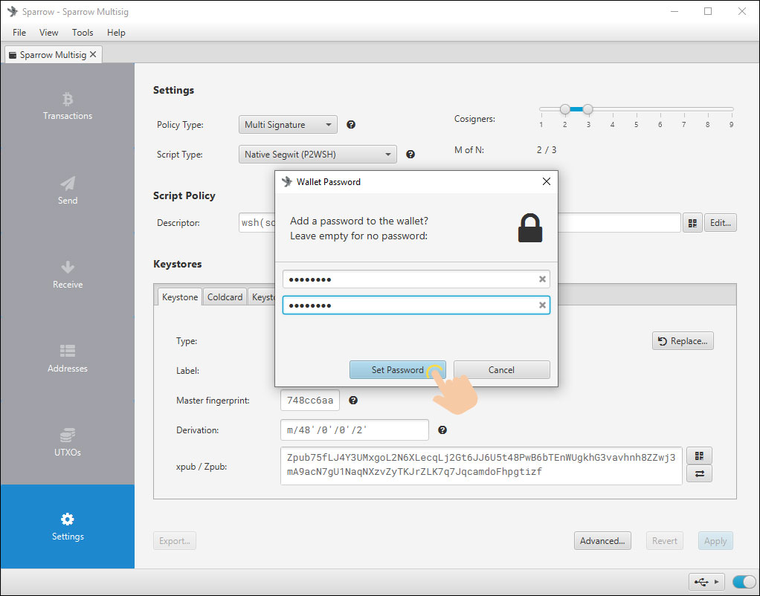Screen dimensions: 760x596
Task: Open the Transactions view in the sidebar
Action: [x=67, y=108]
